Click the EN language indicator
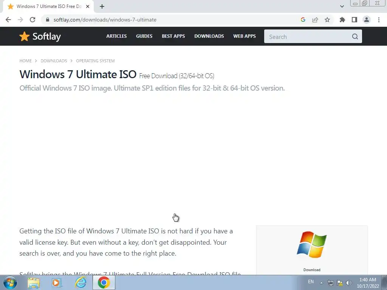 coord(311,282)
